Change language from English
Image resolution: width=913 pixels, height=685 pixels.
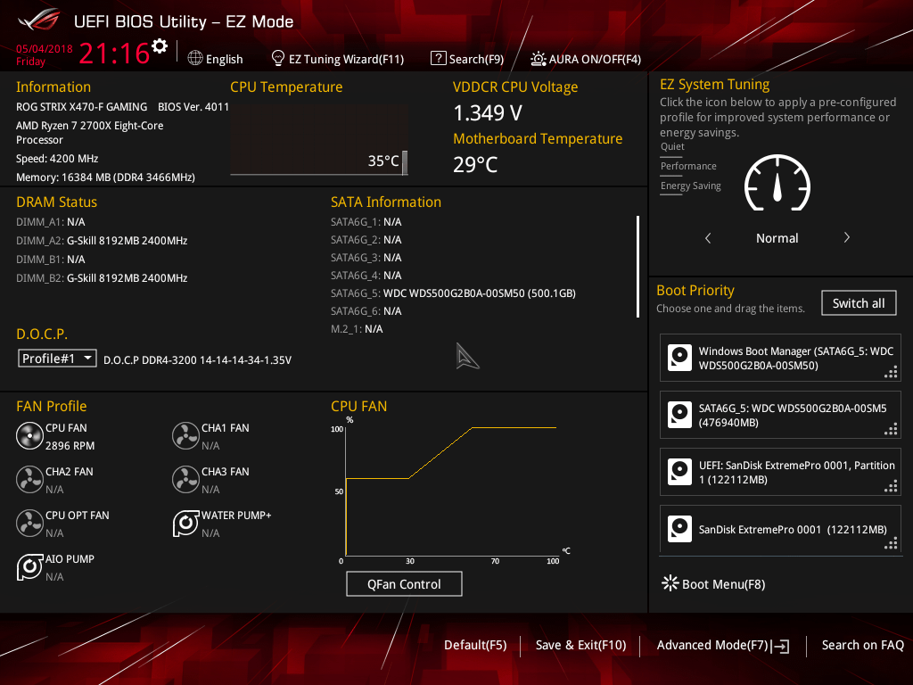click(216, 59)
